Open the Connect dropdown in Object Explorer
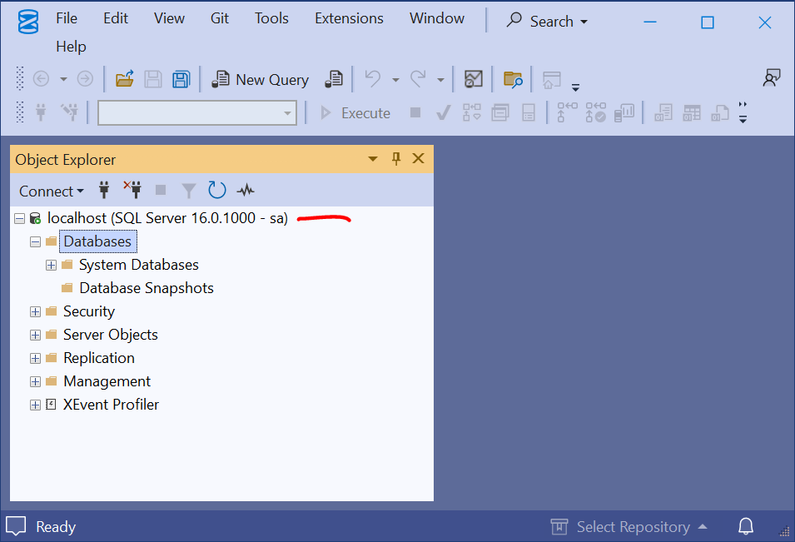Viewport: 795px width, 542px height. [x=52, y=191]
